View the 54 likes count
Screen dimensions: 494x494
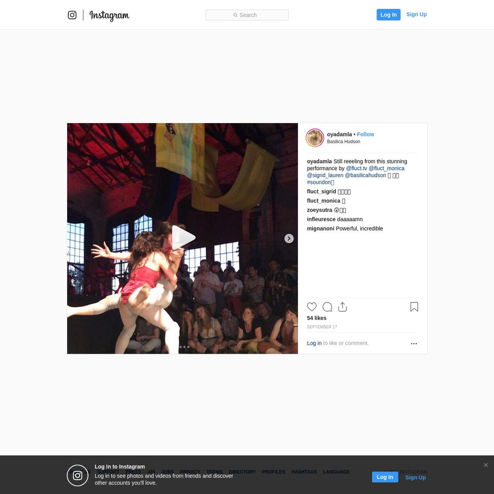pyautogui.click(x=317, y=318)
